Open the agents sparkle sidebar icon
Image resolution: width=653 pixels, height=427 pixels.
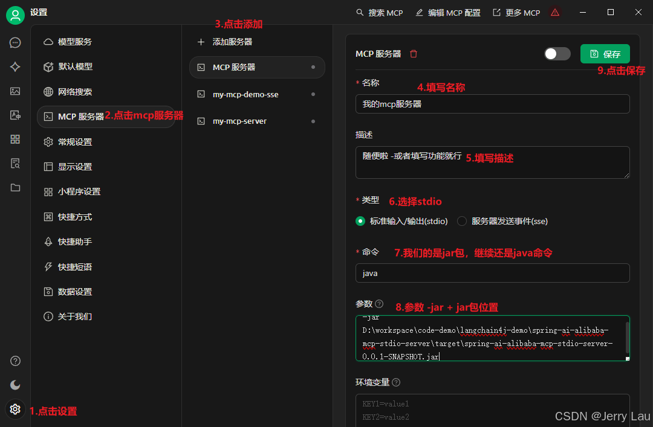tap(15, 66)
